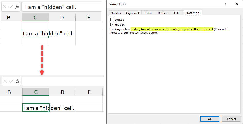This screenshot has height=124, width=243.
Task: Go to the Border tab
Action: click(162, 13)
